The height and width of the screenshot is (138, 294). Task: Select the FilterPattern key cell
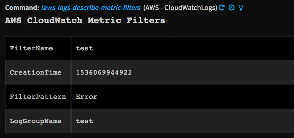pos(38,97)
